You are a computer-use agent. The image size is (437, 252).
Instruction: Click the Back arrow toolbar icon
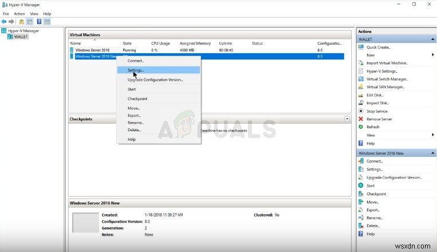(4, 21)
